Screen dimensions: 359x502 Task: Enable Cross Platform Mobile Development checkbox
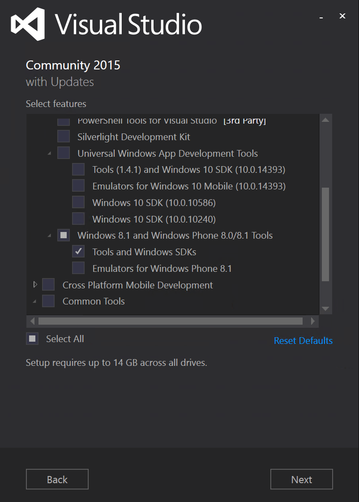[x=48, y=285]
